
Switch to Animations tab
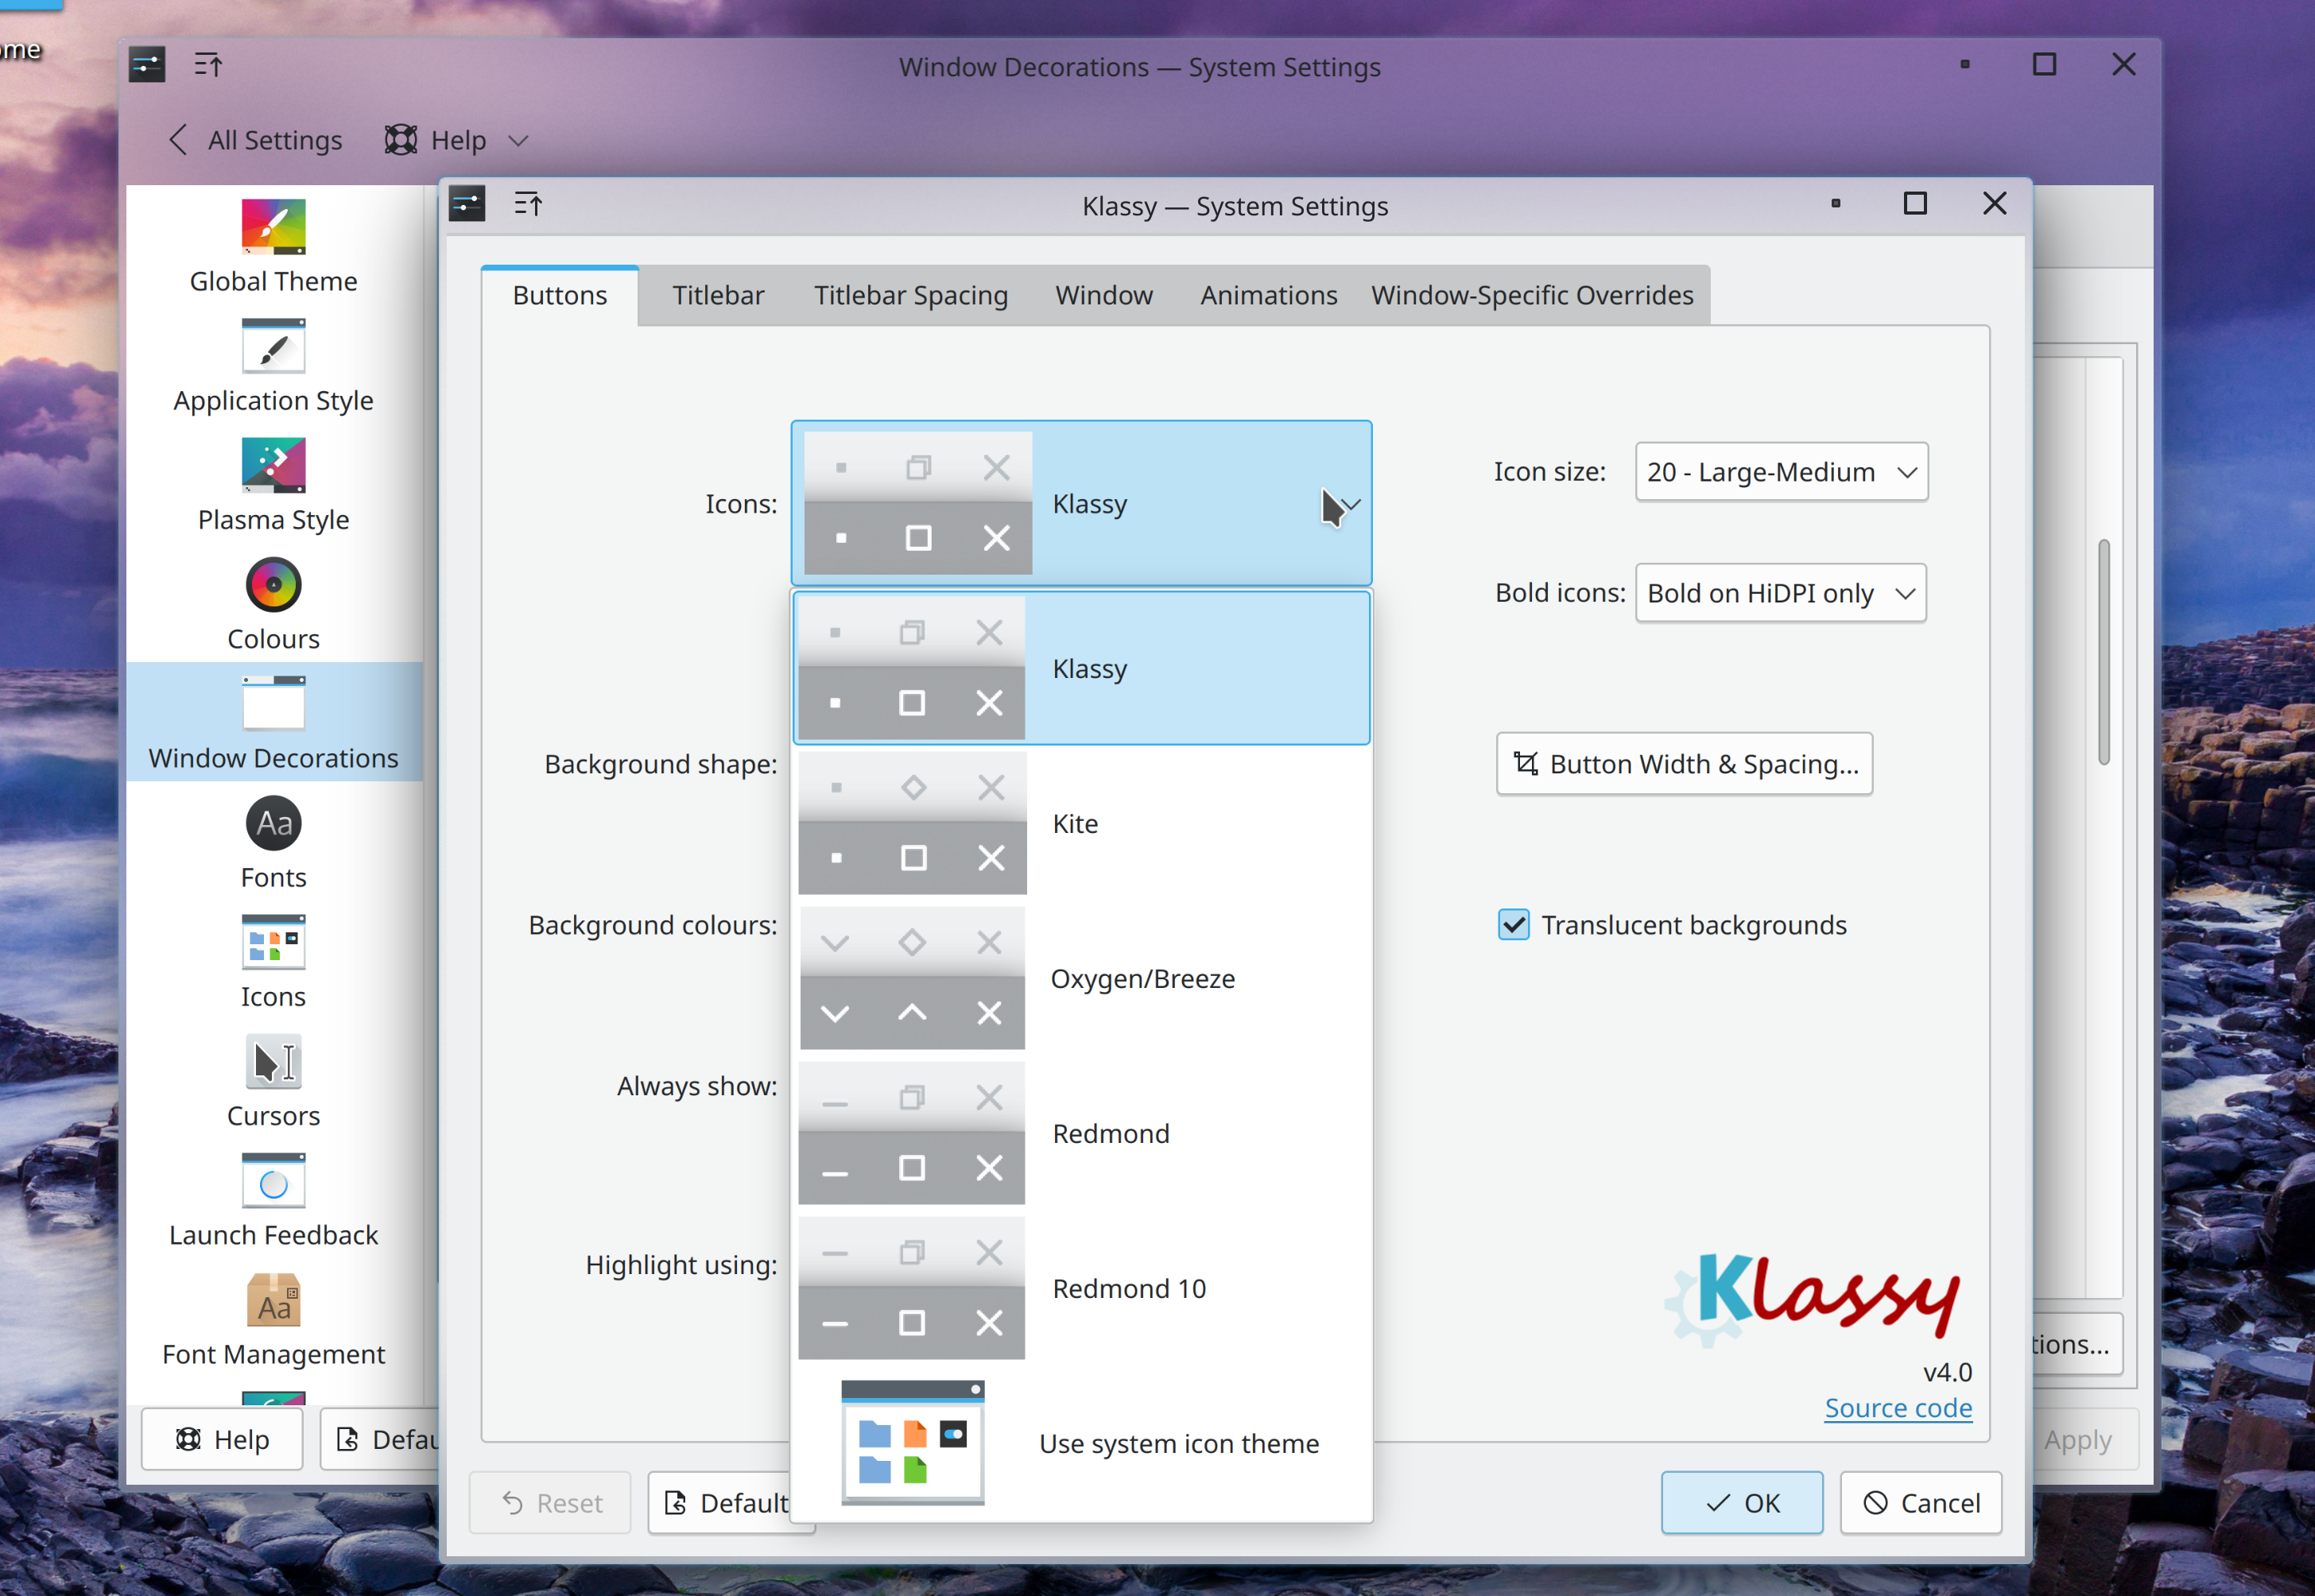click(x=1268, y=296)
